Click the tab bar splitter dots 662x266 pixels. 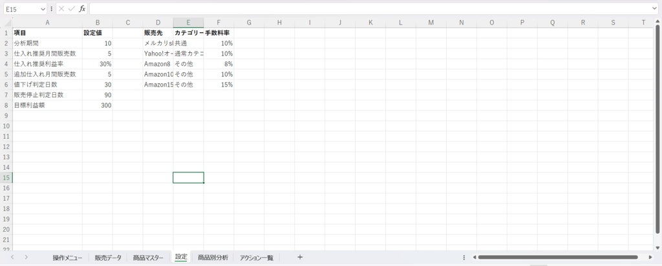click(x=464, y=257)
